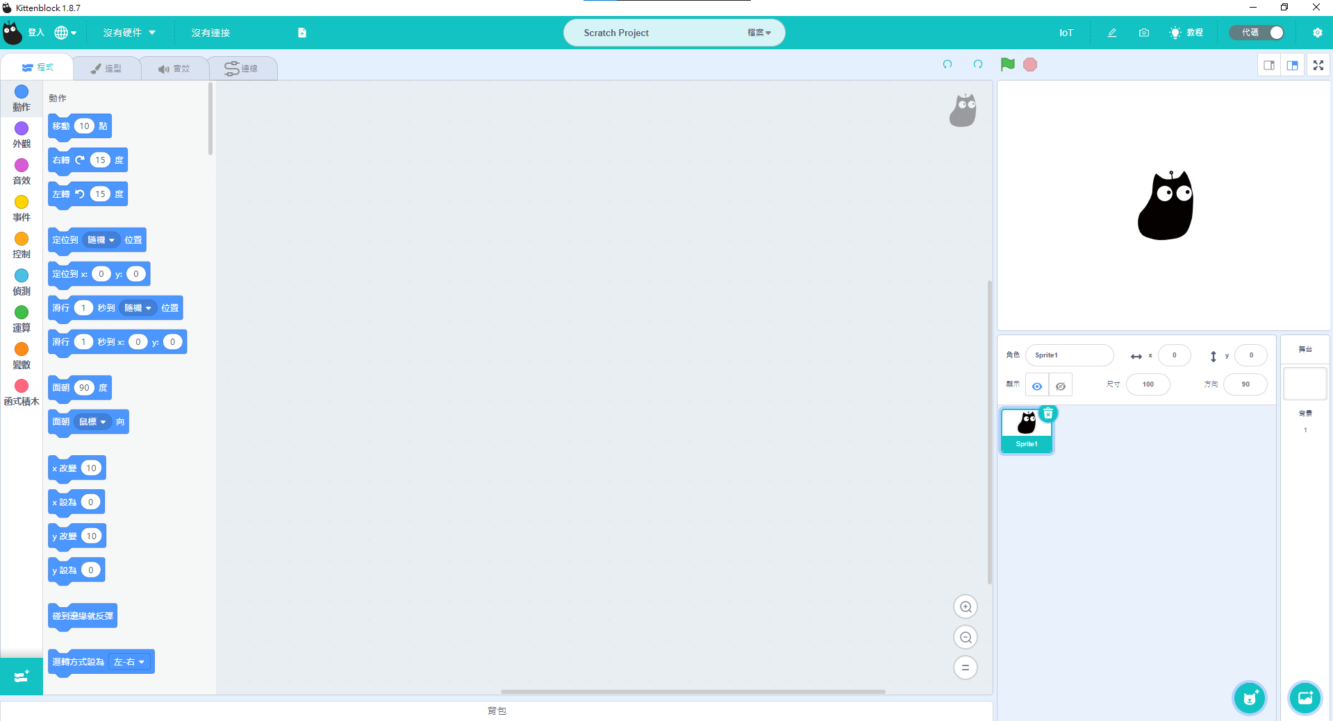
Task: Expand the 沒有硬件 hardware dropdown
Action: pyautogui.click(x=129, y=33)
